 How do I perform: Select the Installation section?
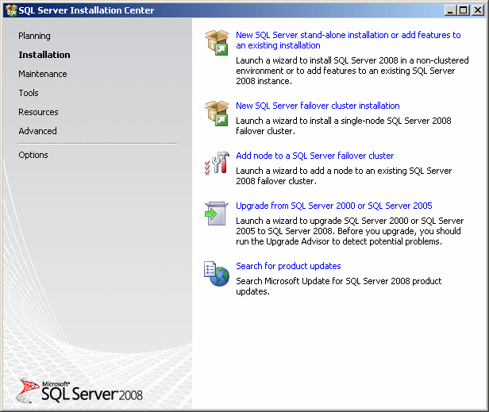[x=44, y=55]
